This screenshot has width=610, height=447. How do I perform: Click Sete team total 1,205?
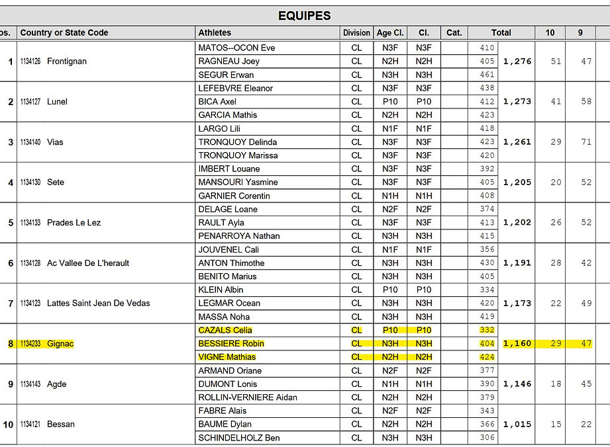click(517, 182)
